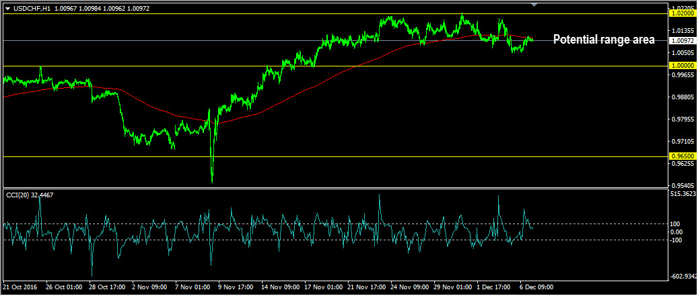Select the 0.96500 yellow price level label
Screen dimensions: 698x296
click(x=682, y=156)
